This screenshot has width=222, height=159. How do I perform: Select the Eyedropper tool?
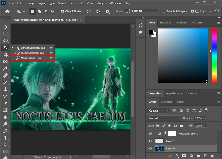5,69
